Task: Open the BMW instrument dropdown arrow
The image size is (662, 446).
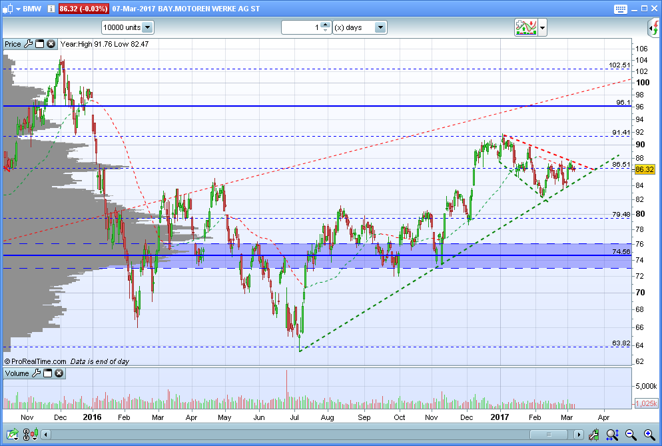Action: point(18,9)
